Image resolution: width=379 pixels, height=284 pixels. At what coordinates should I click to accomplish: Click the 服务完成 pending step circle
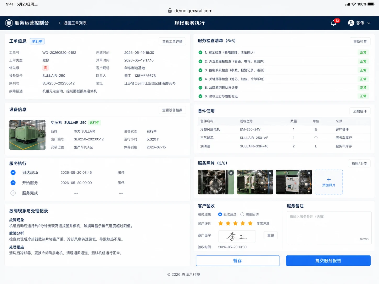pyautogui.click(x=13, y=193)
